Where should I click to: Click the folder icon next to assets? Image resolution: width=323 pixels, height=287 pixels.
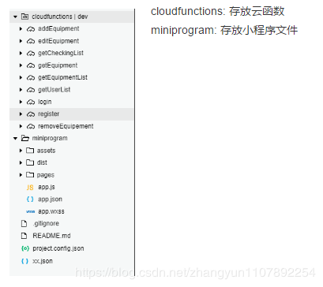[30, 151]
